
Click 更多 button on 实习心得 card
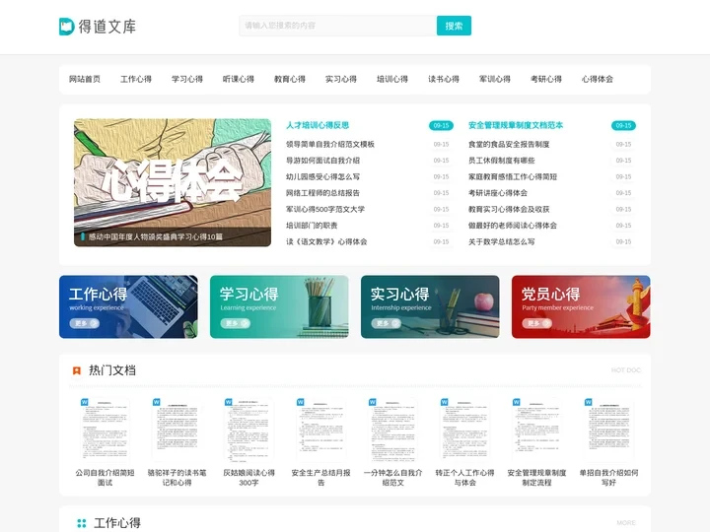[x=387, y=323]
